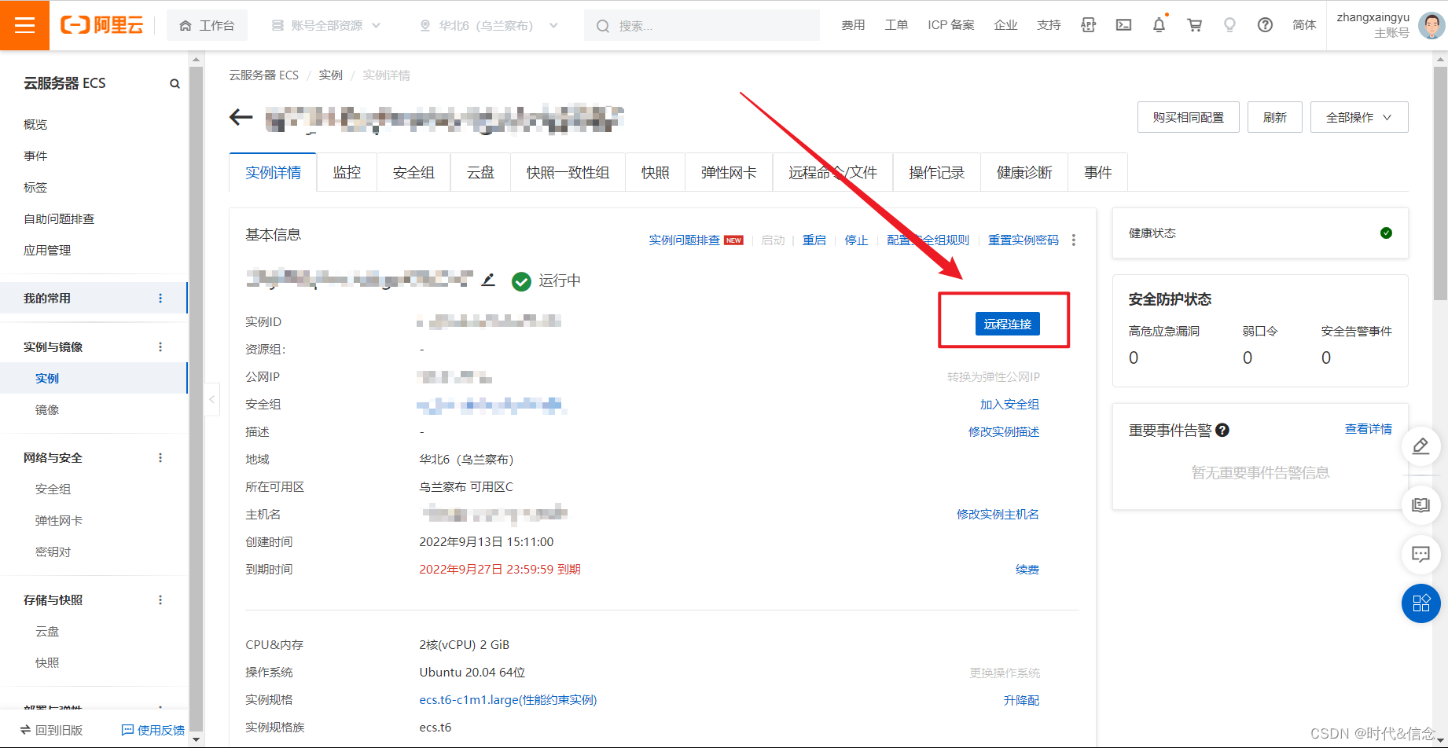Click the 停止 link
This screenshot has width=1448, height=748.
coord(856,240)
